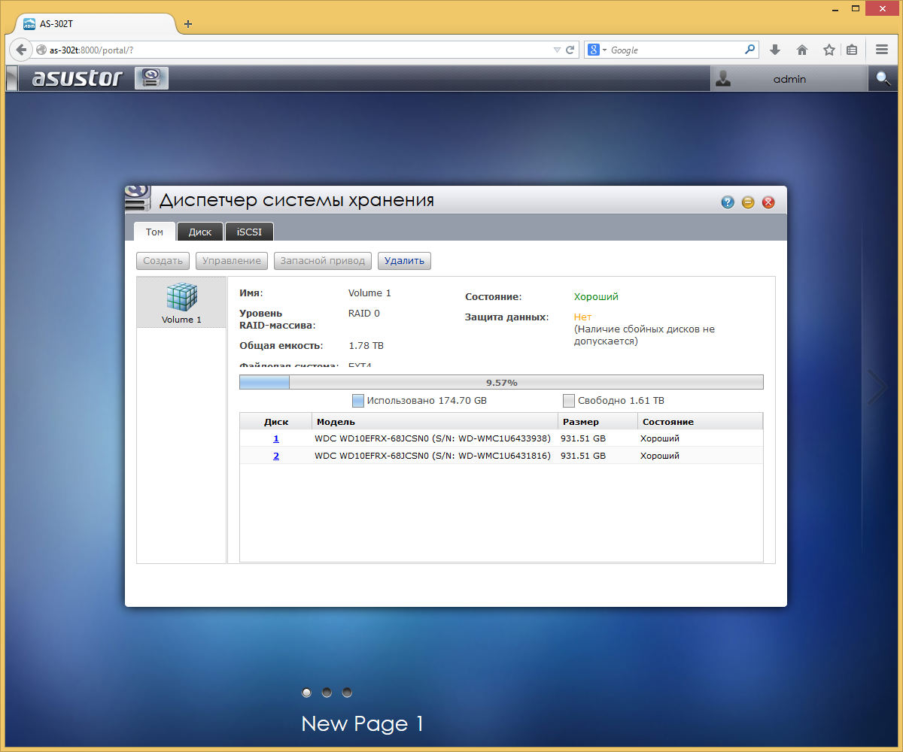Image resolution: width=903 pixels, height=752 pixels.
Task: Go back with the browser back arrow
Action: 22,50
